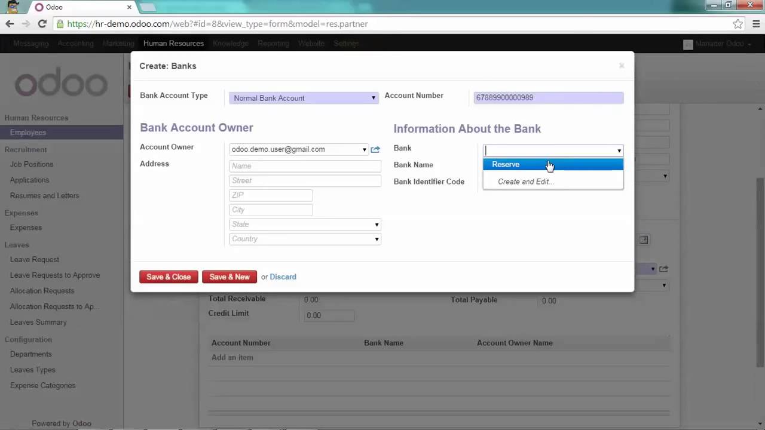Select Reserve from the bank list
765x430 pixels.
click(553, 164)
